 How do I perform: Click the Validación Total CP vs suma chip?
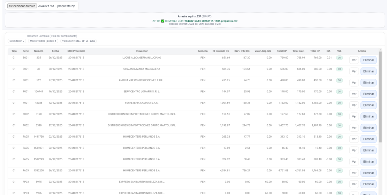click(78, 41)
